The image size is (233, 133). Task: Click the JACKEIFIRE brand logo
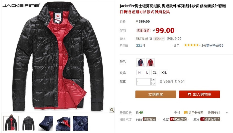(21, 5)
